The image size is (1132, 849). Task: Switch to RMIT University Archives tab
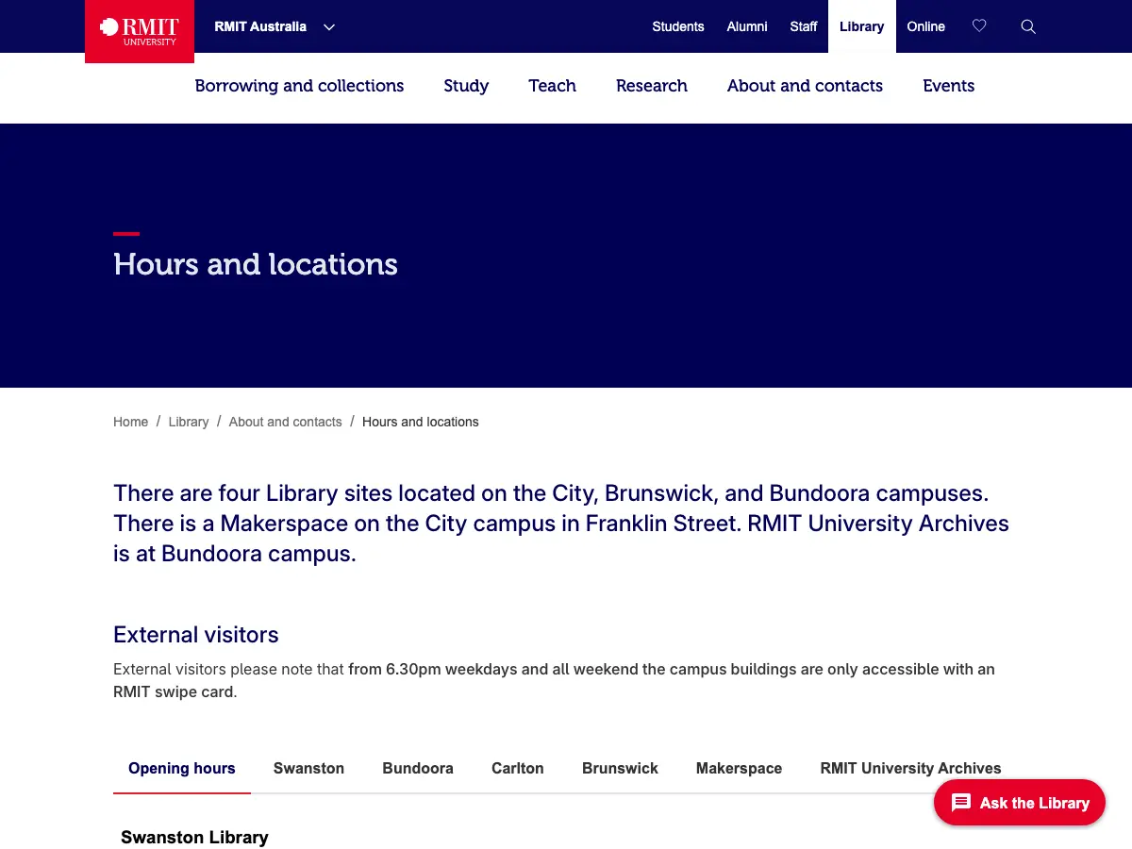[x=910, y=768]
